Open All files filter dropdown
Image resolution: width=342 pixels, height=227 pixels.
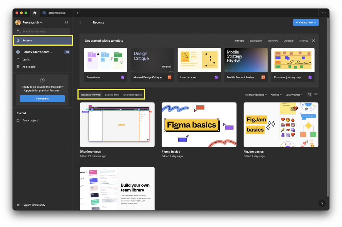[x=276, y=94]
